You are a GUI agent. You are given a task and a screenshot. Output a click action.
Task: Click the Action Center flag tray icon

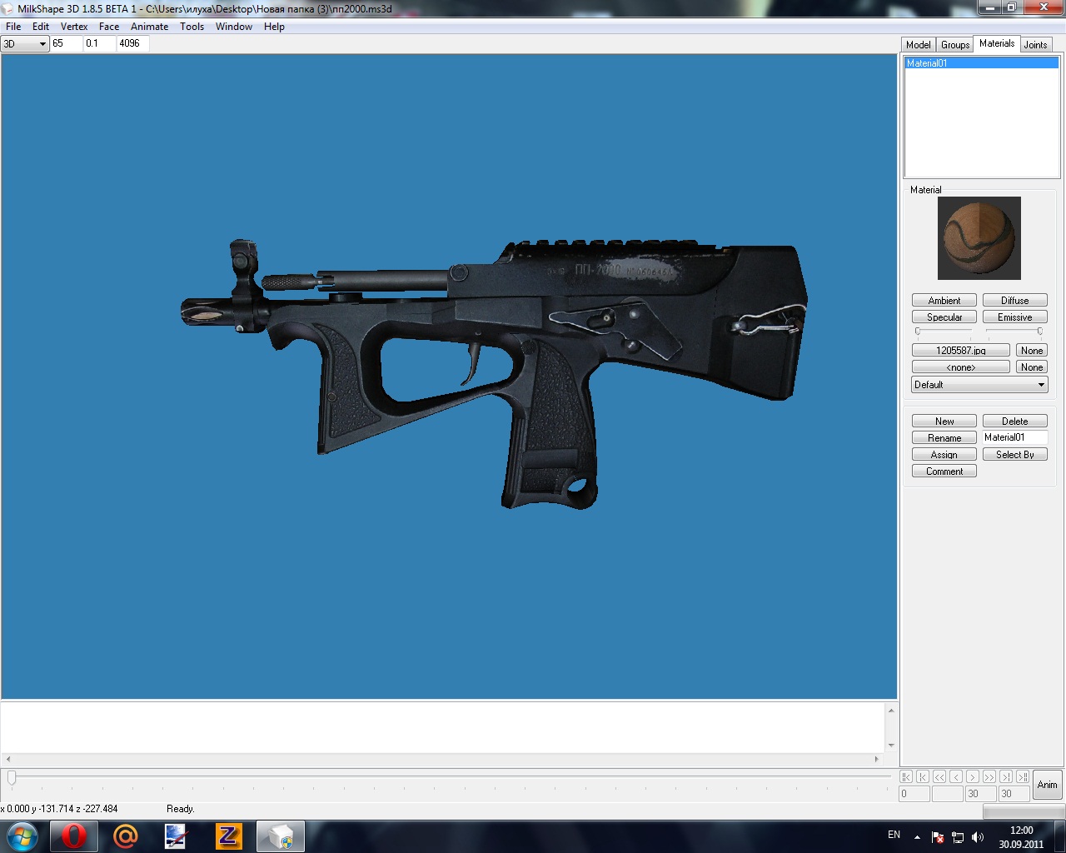tap(938, 836)
